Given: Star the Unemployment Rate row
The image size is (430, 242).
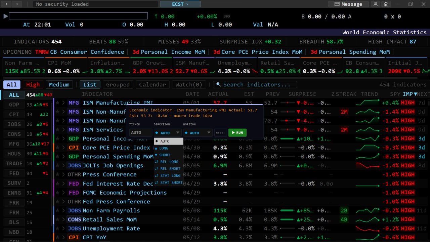Looking at the screenshot, I should pos(57,229).
